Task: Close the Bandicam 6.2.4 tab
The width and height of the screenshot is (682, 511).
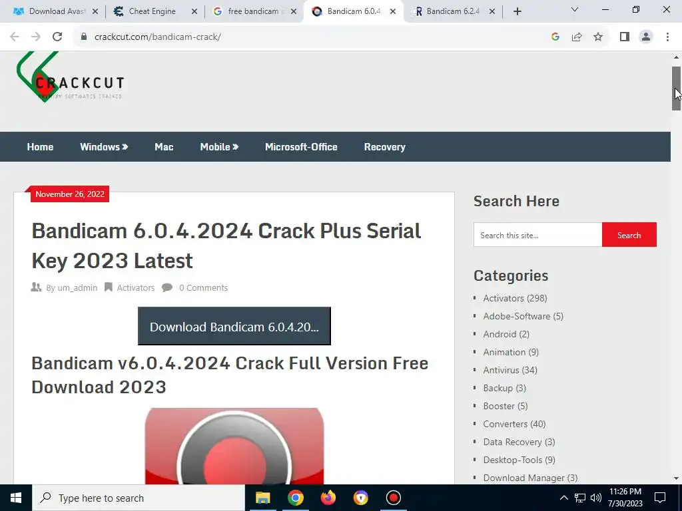Action: click(492, 12)
